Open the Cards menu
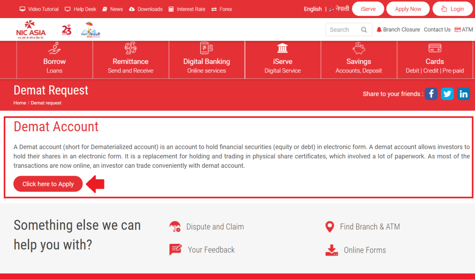The width and height of the screenshot is (475, 280). [x=435, y=60]
